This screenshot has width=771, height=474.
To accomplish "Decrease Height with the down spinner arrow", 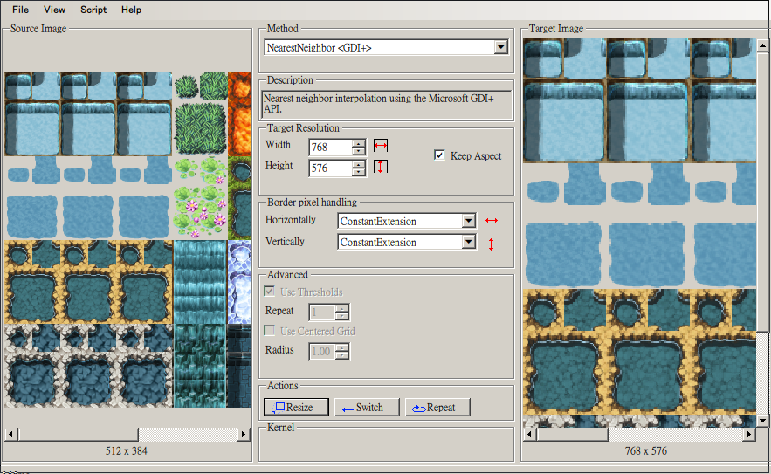I will (x=359, y=173).
